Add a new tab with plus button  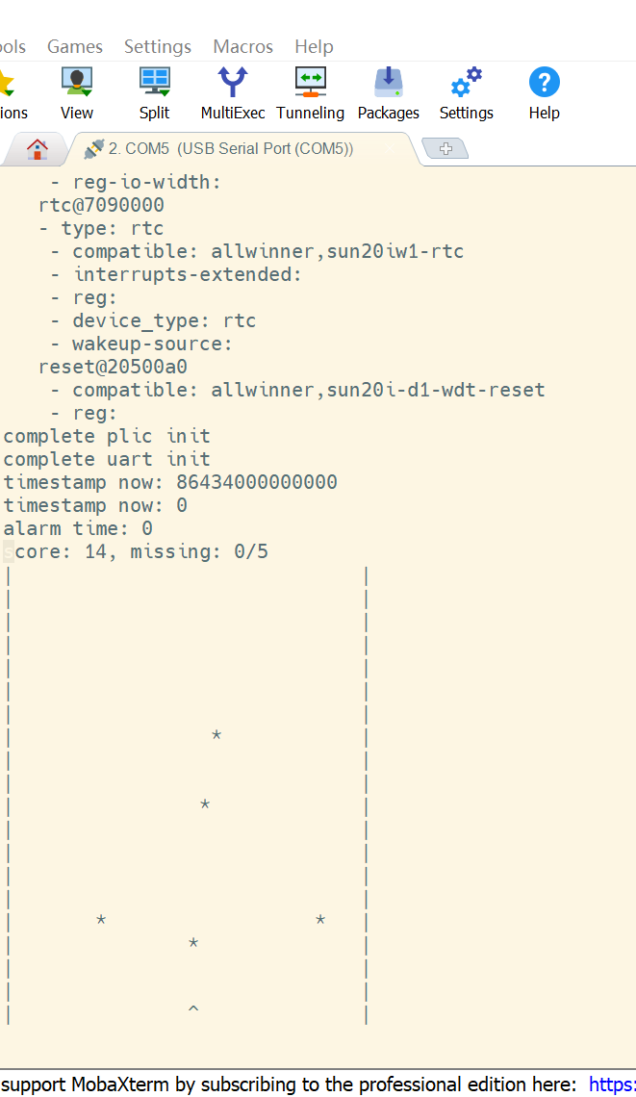(445, 148)
